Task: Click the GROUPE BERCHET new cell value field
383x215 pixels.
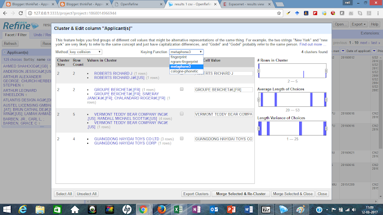Action: pyautogui.click(x=223, y=90)
